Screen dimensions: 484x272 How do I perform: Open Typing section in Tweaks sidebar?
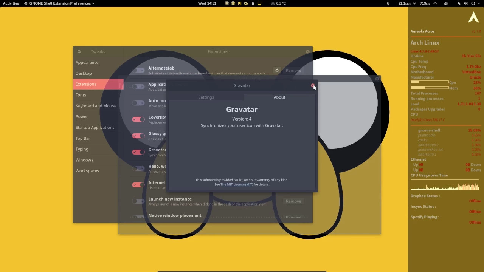(98, 149)
